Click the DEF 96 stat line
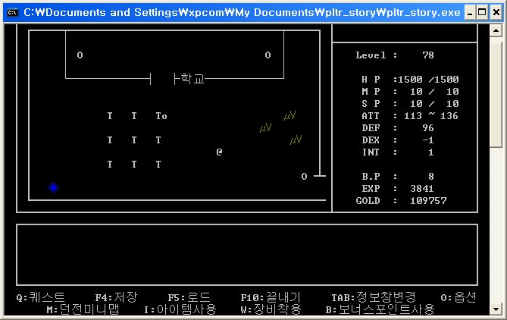 [x=398, y=128]
